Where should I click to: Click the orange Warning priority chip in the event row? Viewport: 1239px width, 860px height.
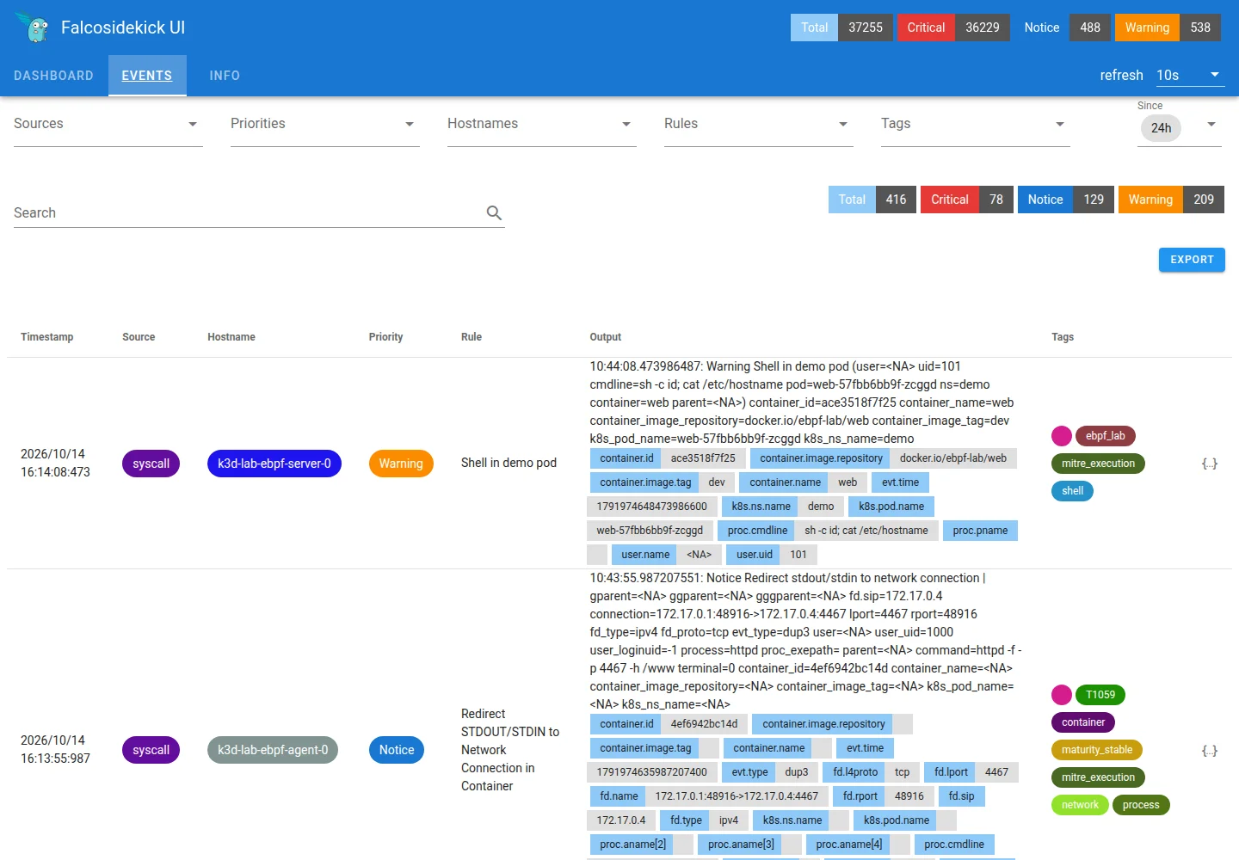[401, 464]
